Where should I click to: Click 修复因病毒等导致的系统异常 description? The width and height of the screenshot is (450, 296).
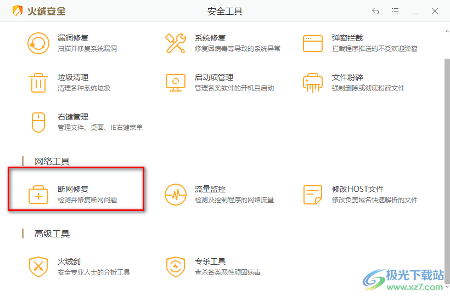pos(237,49)
